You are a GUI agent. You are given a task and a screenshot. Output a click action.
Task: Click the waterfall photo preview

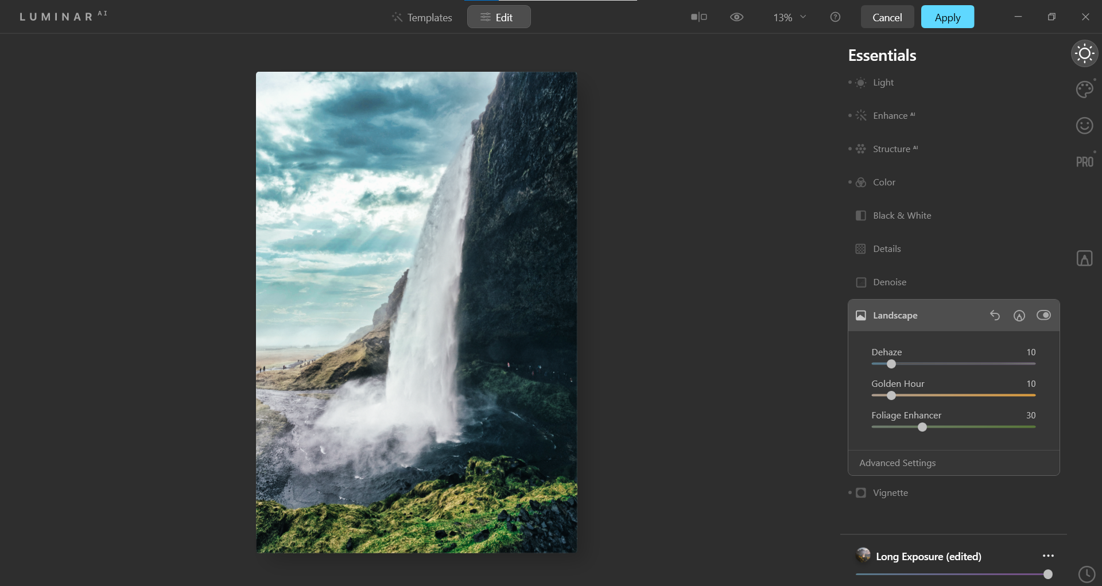click(x=416, y=312)
